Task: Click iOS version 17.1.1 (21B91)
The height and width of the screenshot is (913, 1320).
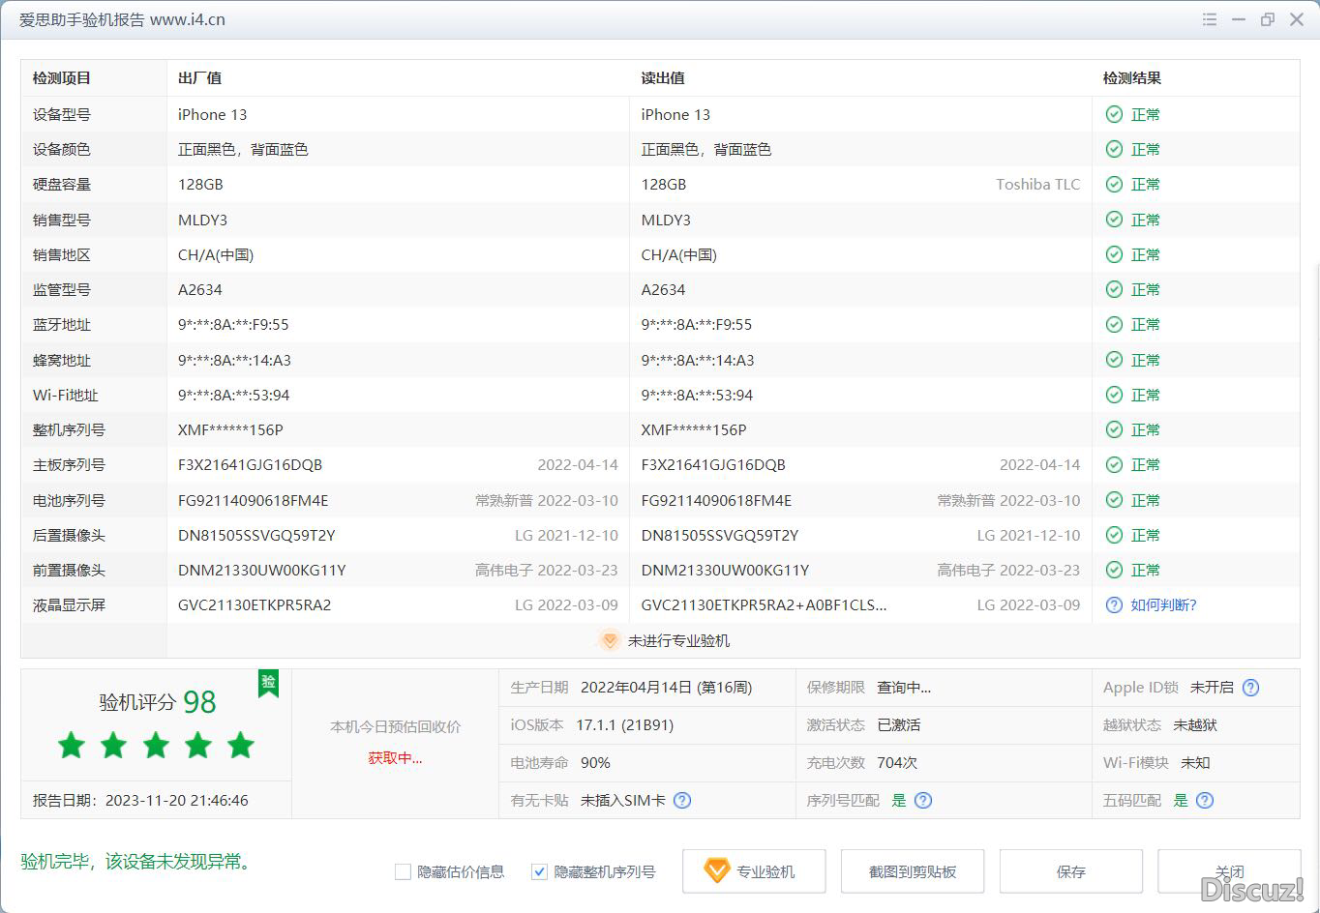Action: pyautogui.click(x=624, y=724)
